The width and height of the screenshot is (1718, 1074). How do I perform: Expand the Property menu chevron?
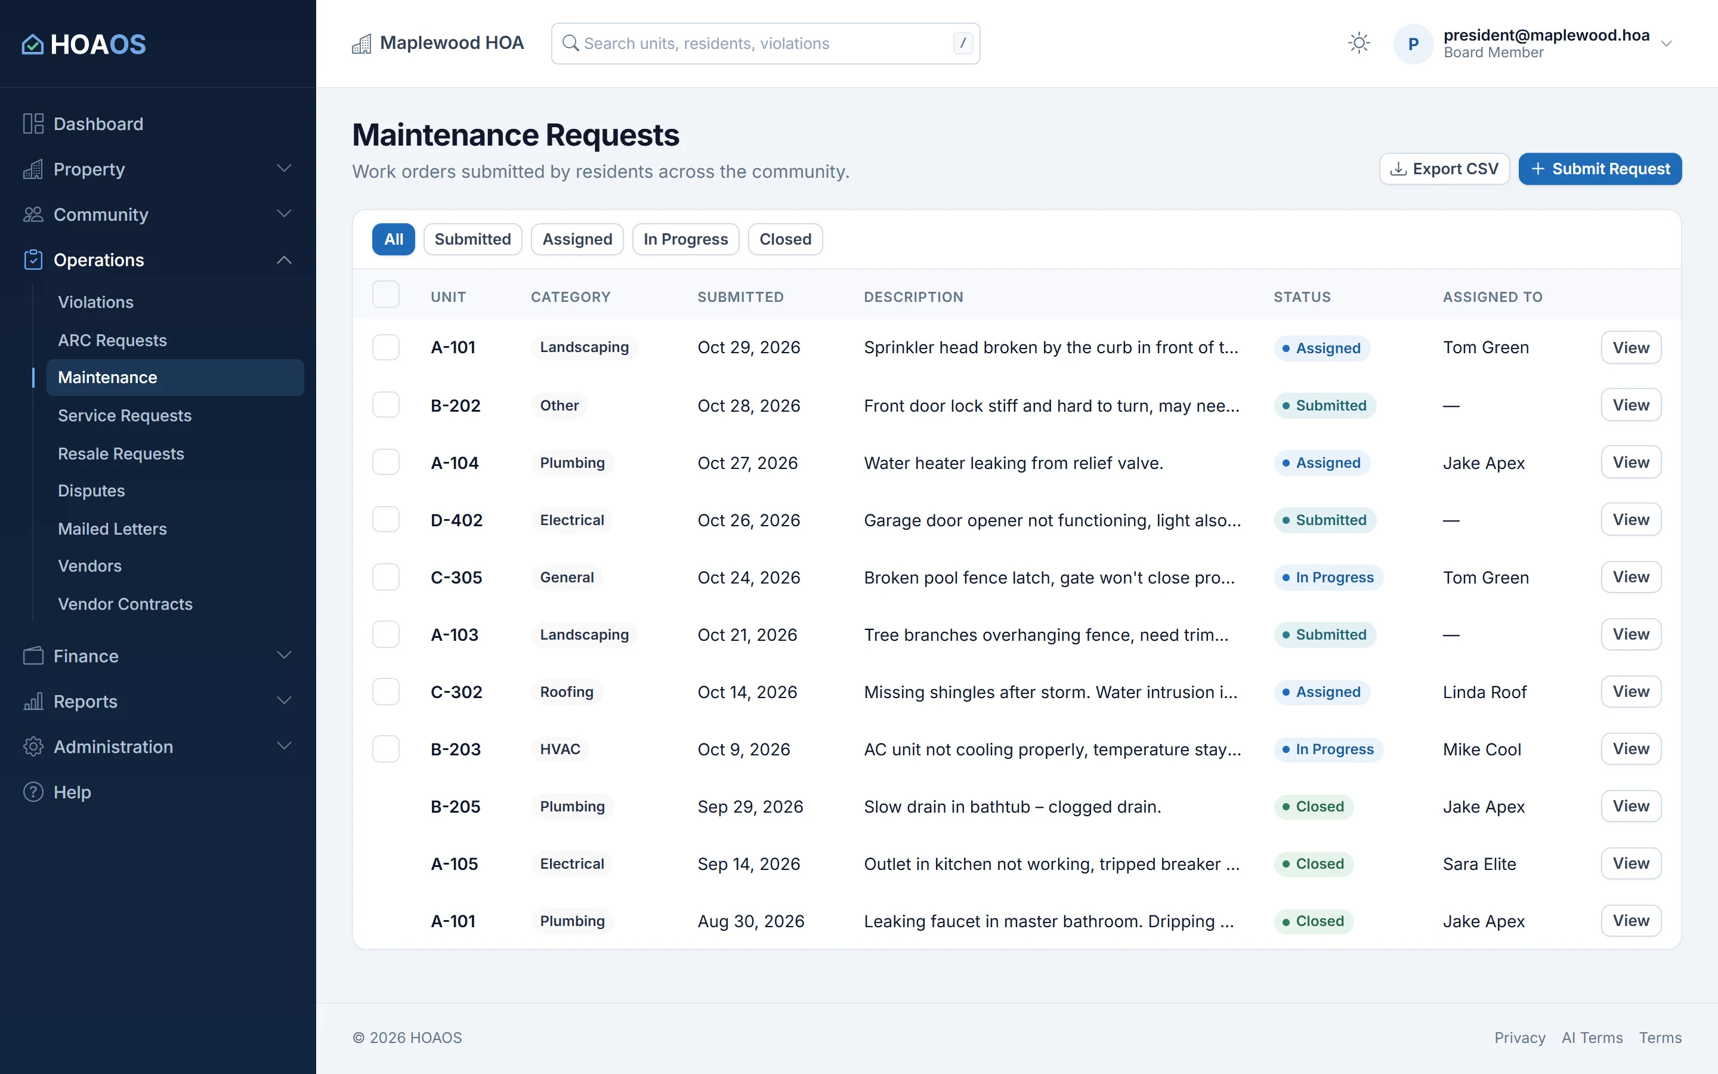(284, 168)
